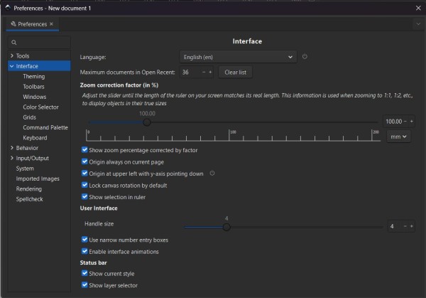The height and width of the screenshot is (298, 426).
Task: Decrease the zoom correction value with minus
Action: click(405, 122)
